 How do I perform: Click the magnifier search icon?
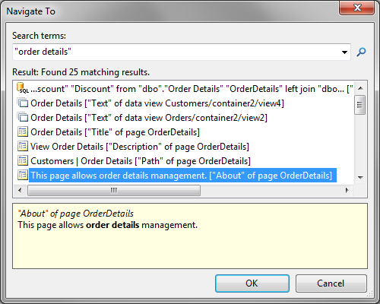[x=361, y=52]
